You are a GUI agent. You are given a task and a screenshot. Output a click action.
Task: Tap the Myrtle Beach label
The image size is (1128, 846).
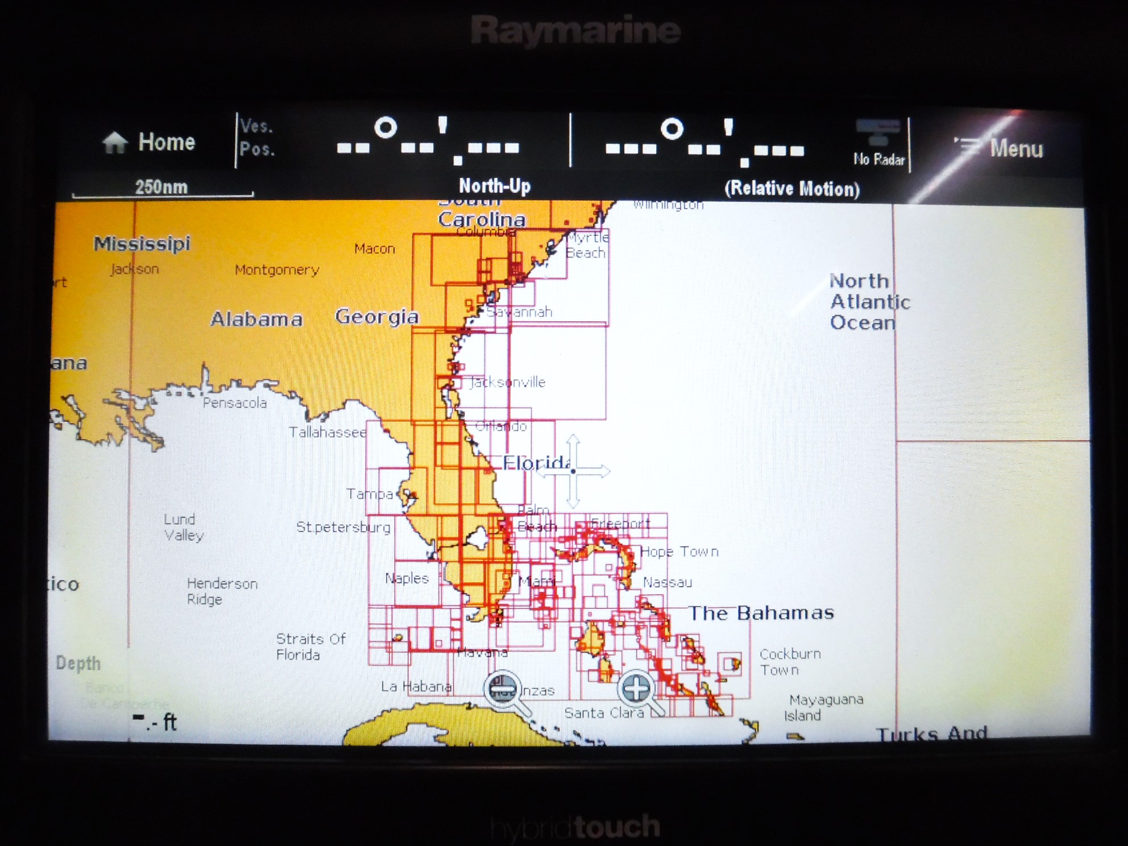(x=587, y=245)
